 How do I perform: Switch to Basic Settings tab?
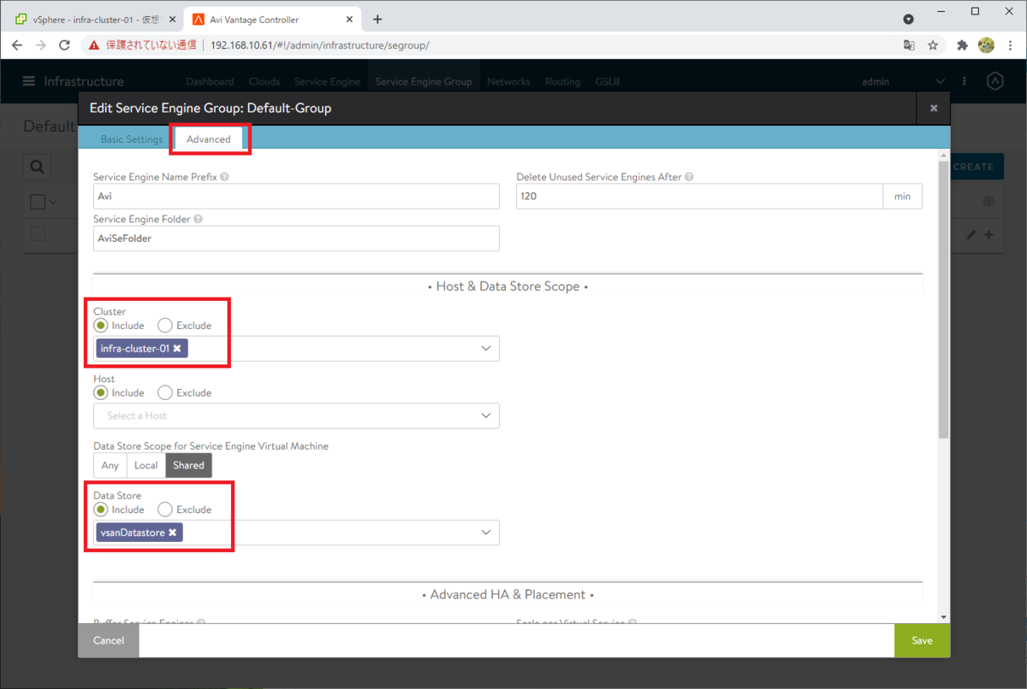point(132,139)
